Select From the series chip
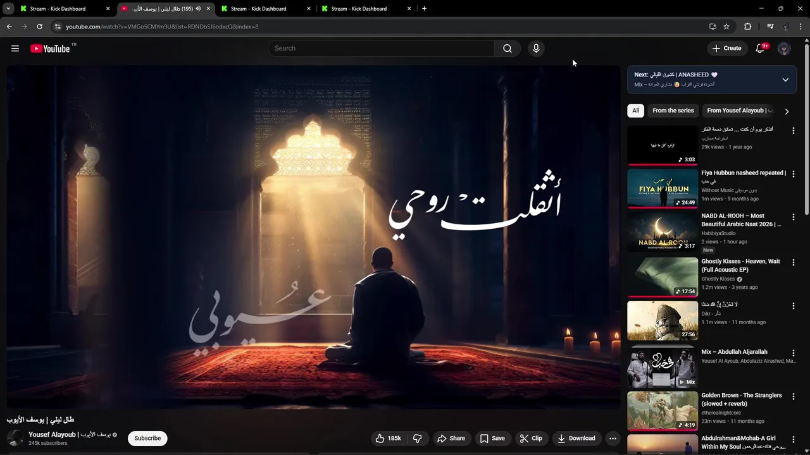This screenshot has width=810, height=455. [673, 111]
